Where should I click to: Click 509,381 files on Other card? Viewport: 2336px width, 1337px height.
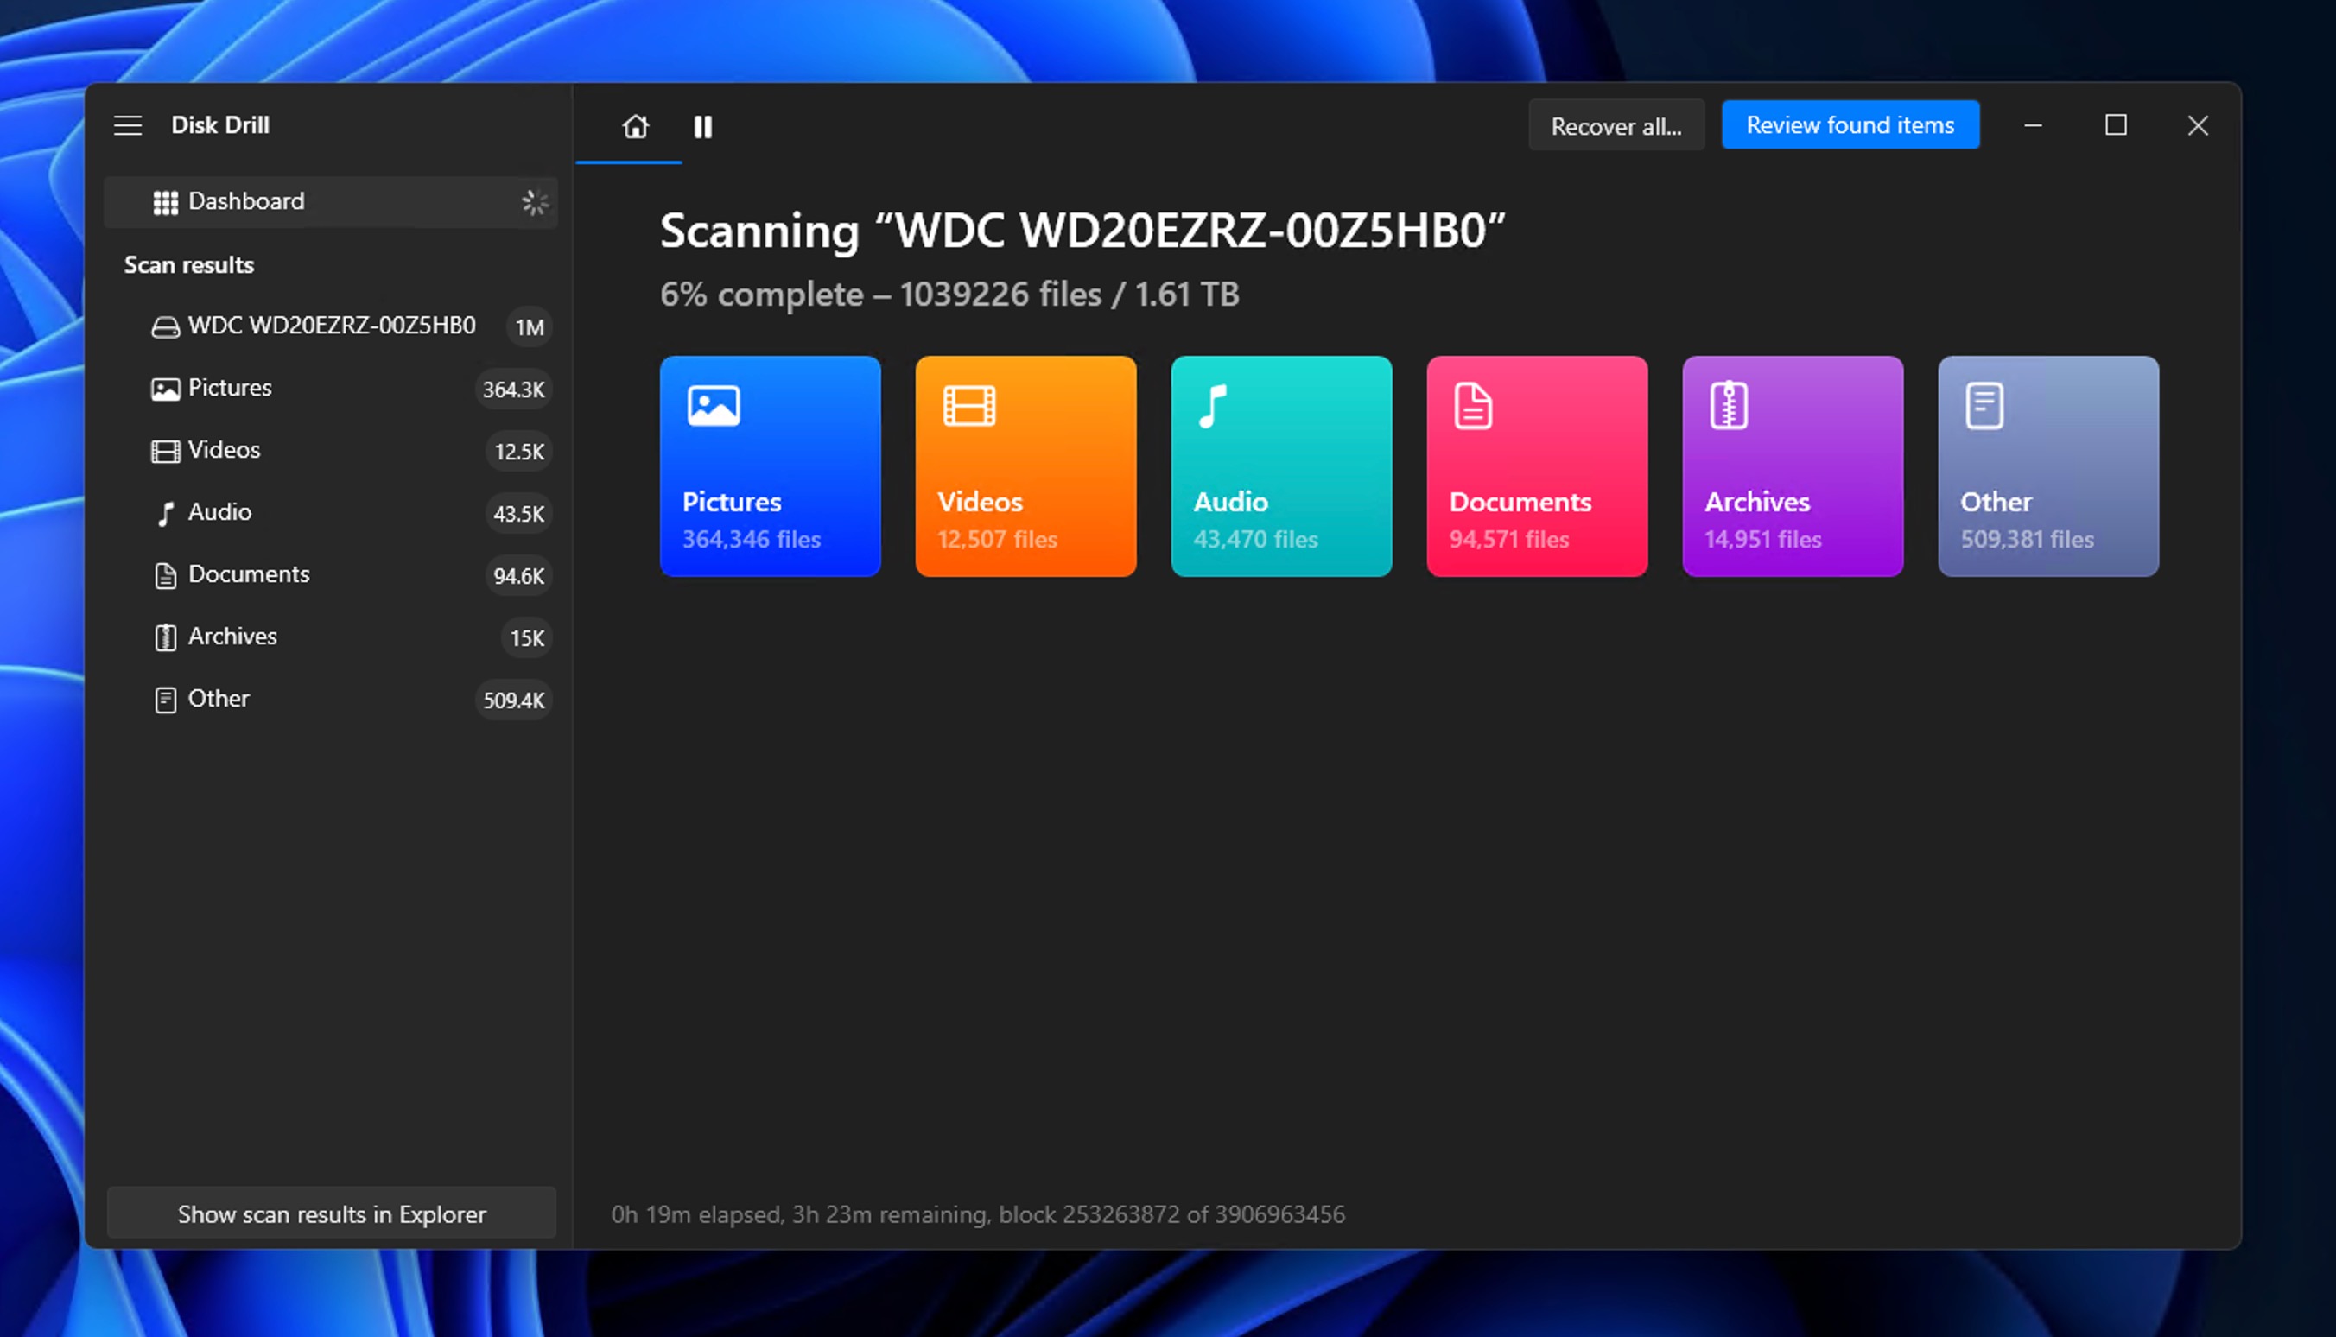pos(2028,539)
